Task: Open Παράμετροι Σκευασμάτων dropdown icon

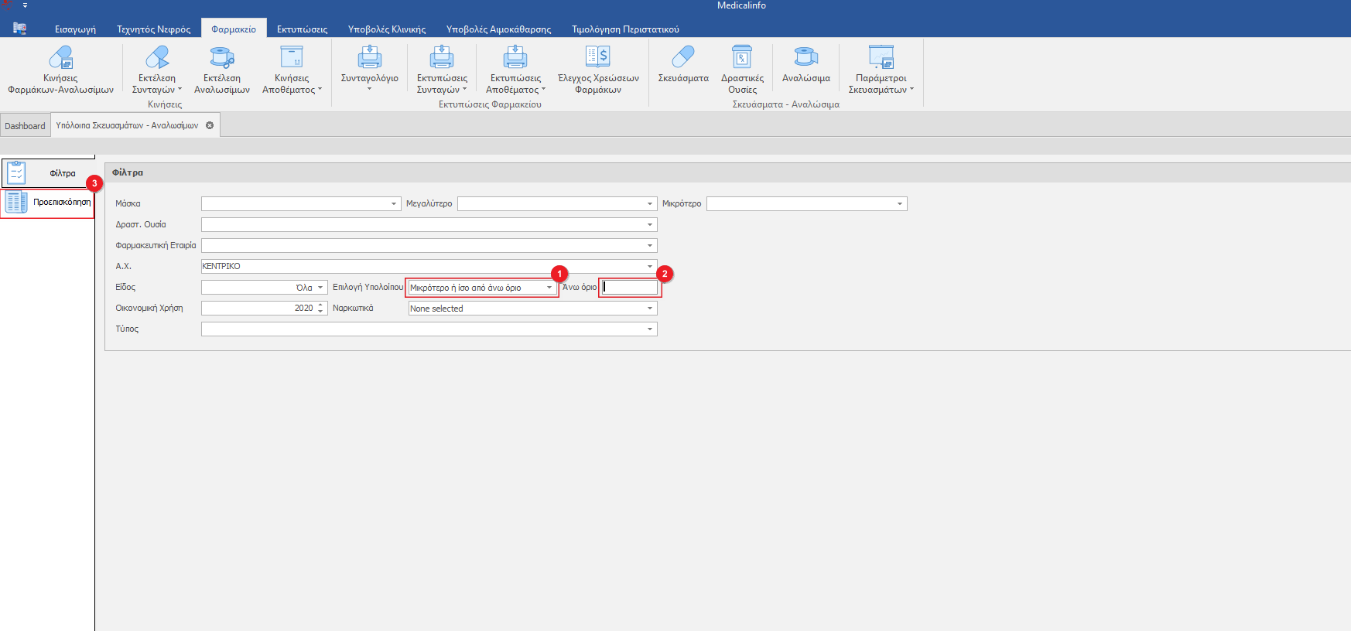Action: [x=881, y=58]
